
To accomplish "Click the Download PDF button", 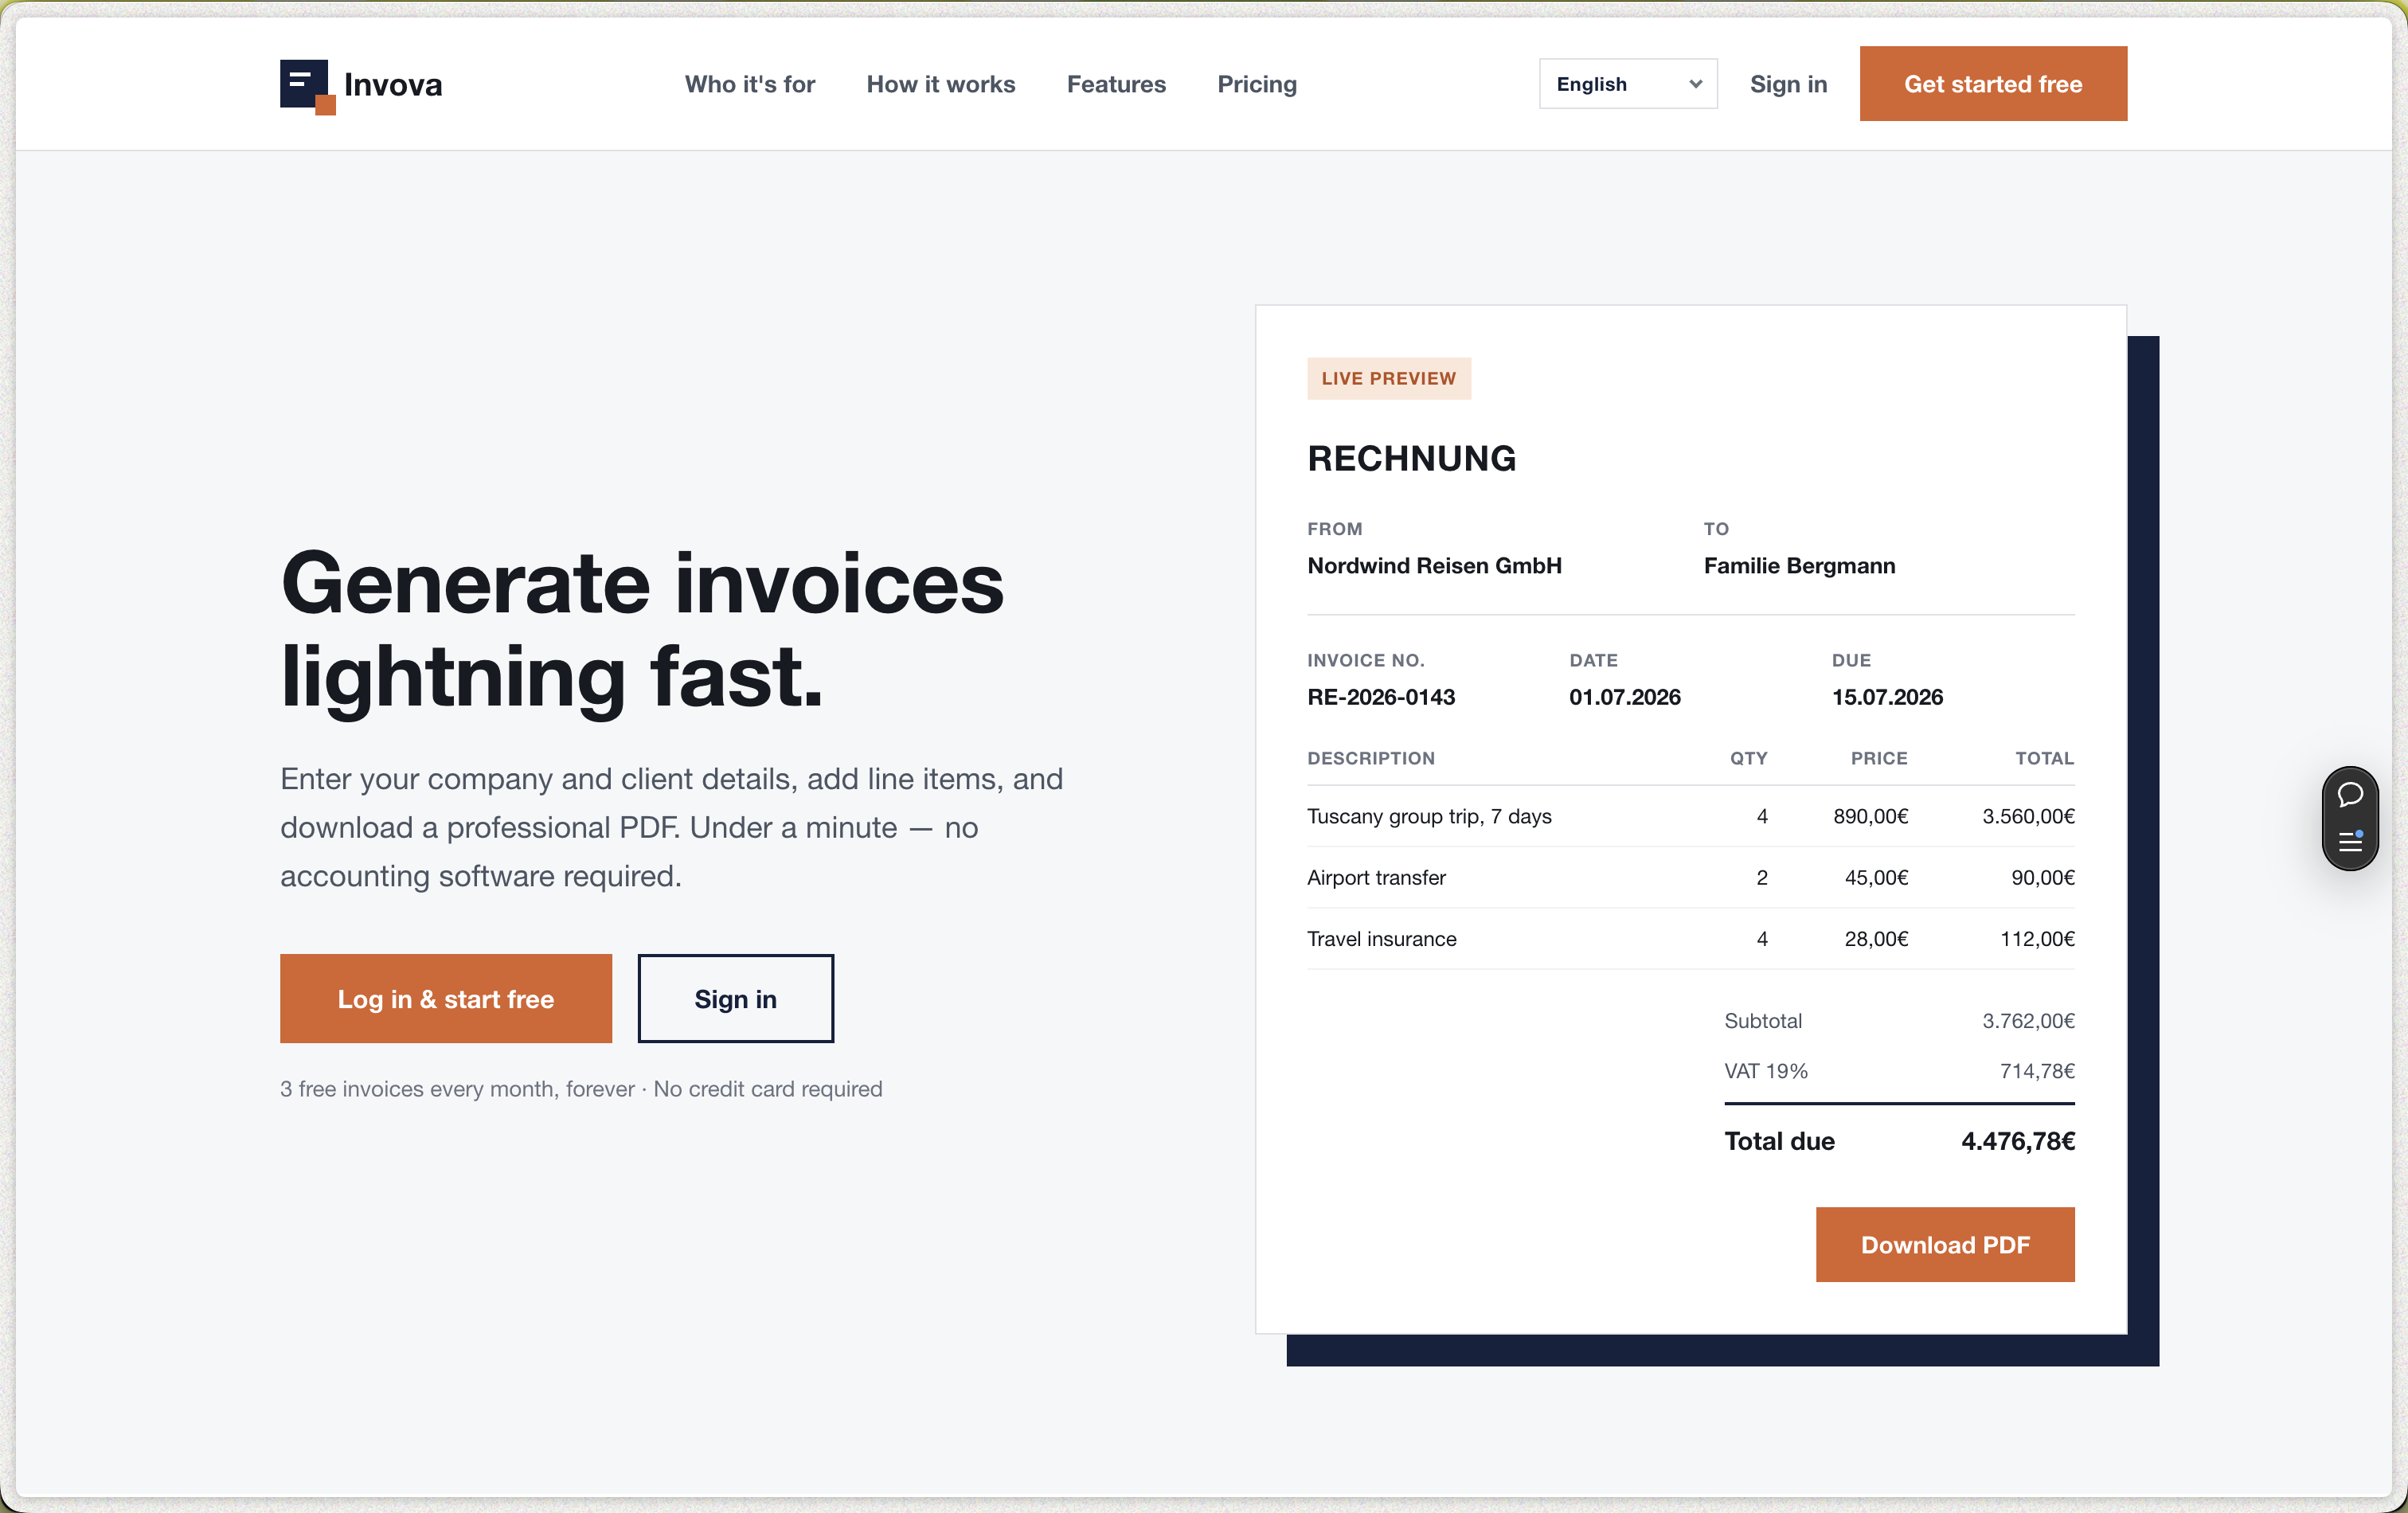I will [1945, 1244].
